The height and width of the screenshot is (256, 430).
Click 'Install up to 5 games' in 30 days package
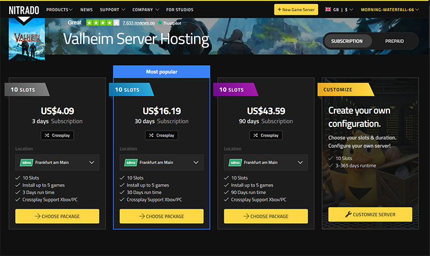tap(148, 185)
